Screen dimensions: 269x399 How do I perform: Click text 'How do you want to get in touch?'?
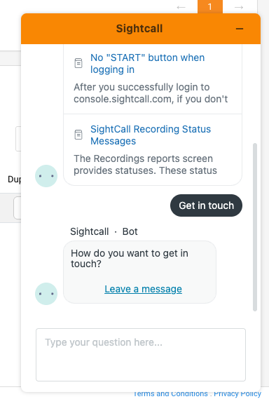(130, 259)
